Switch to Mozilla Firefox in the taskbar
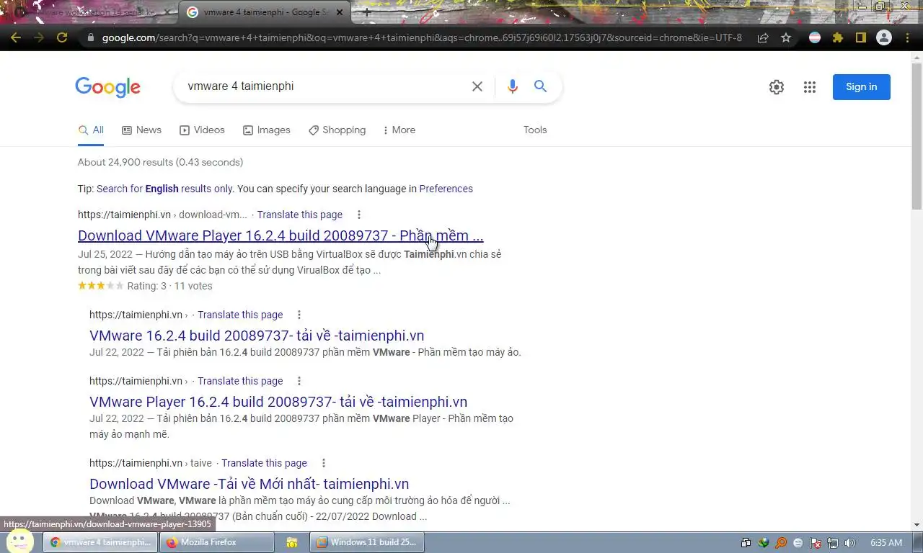Viewport: 923px width, 553px height. click(x=217, y=542)
